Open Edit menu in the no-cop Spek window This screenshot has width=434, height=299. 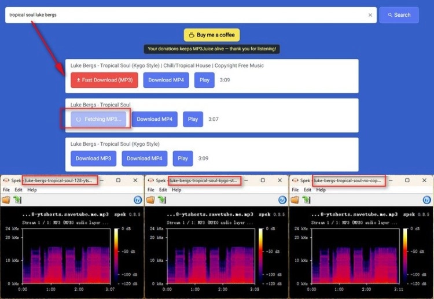click(x=307, y=190)
